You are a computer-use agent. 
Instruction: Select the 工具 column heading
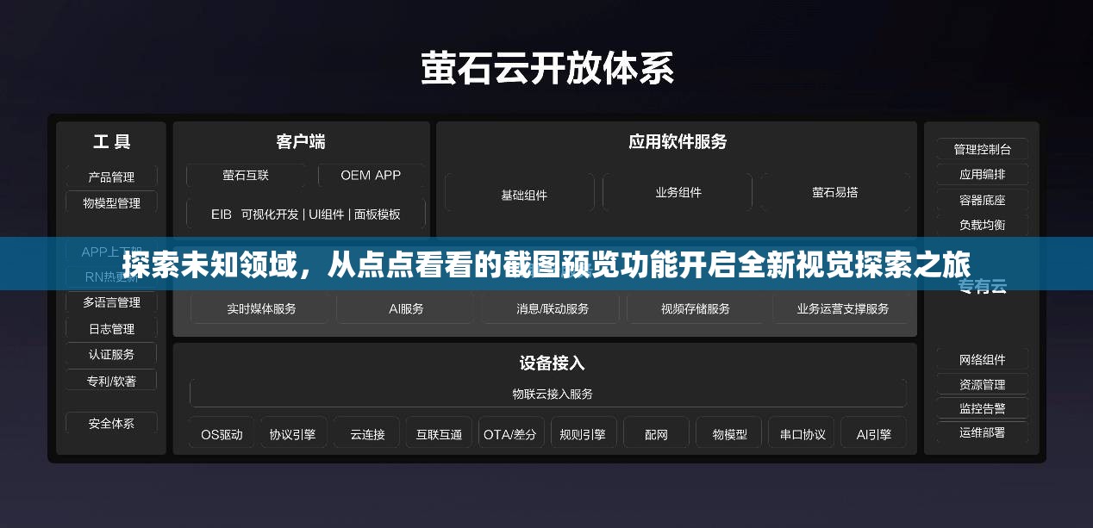pyautogui.click(x=111, y=142)
